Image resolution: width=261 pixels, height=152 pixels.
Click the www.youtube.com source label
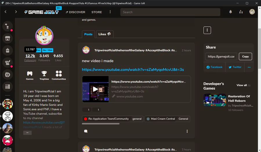pos(130,97)
